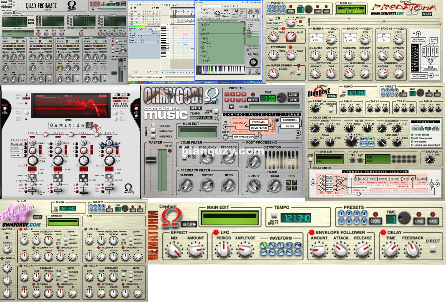Viewport: 446px width, 303px height.
Task: Select MIDI MONO mode in OhMyGod
Action: pos(154,130)
